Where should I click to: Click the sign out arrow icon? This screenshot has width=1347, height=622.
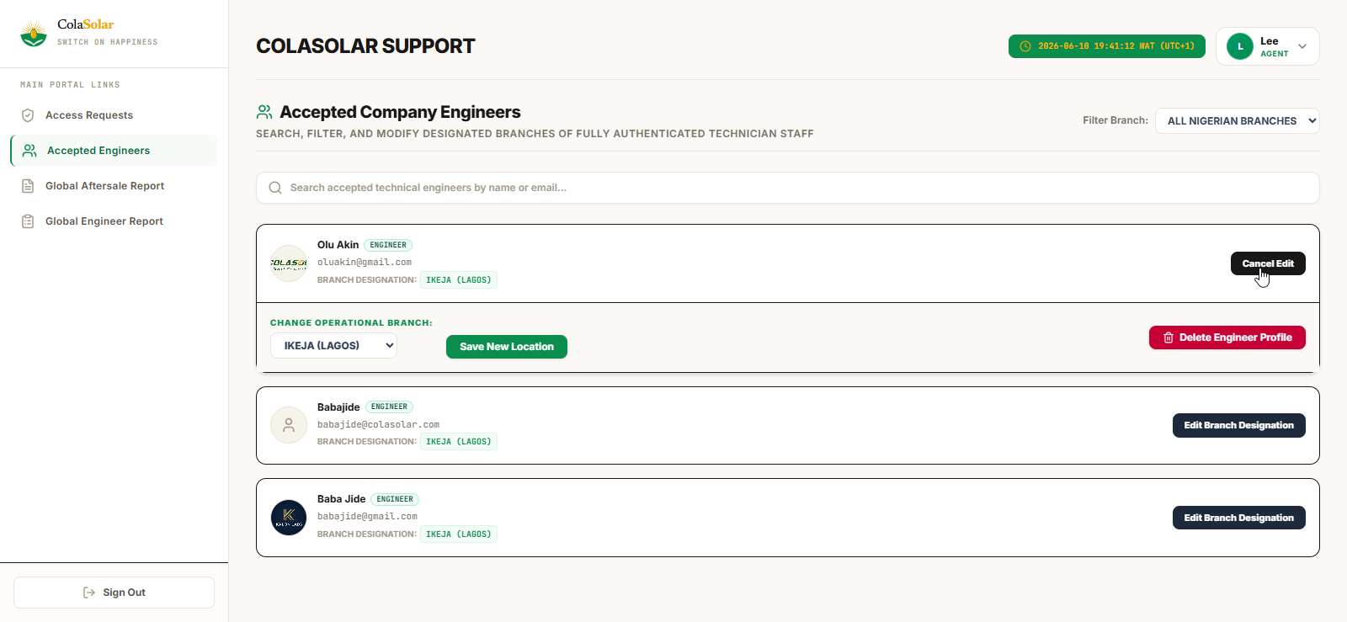(89, 593)
